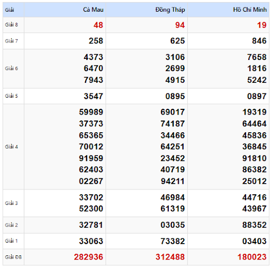
Task: Click the Cà Mau column header
Action: tap(93, 10)
